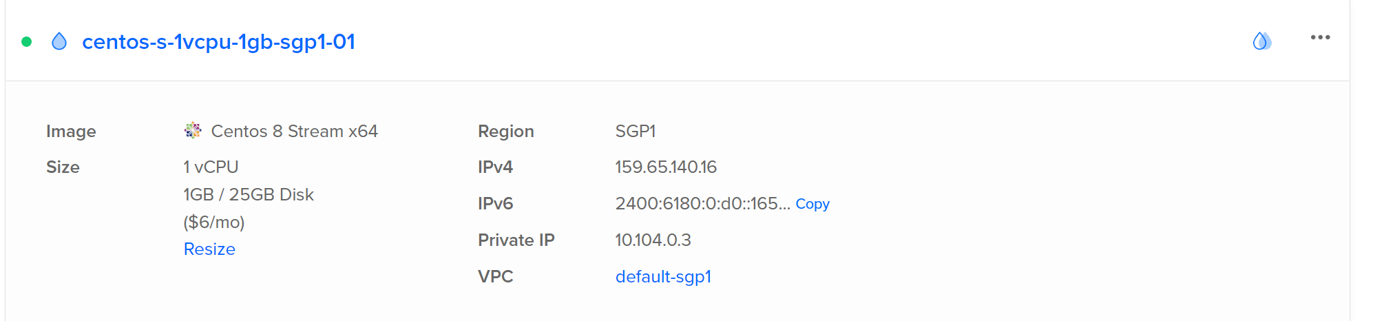Click the 1 vCPU size text
This screenshot has width=1384, height=321.
click(211, 167)
